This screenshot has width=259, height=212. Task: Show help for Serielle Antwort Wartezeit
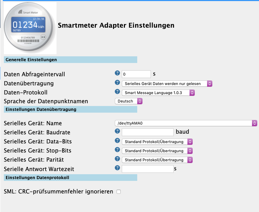[117, 168]
